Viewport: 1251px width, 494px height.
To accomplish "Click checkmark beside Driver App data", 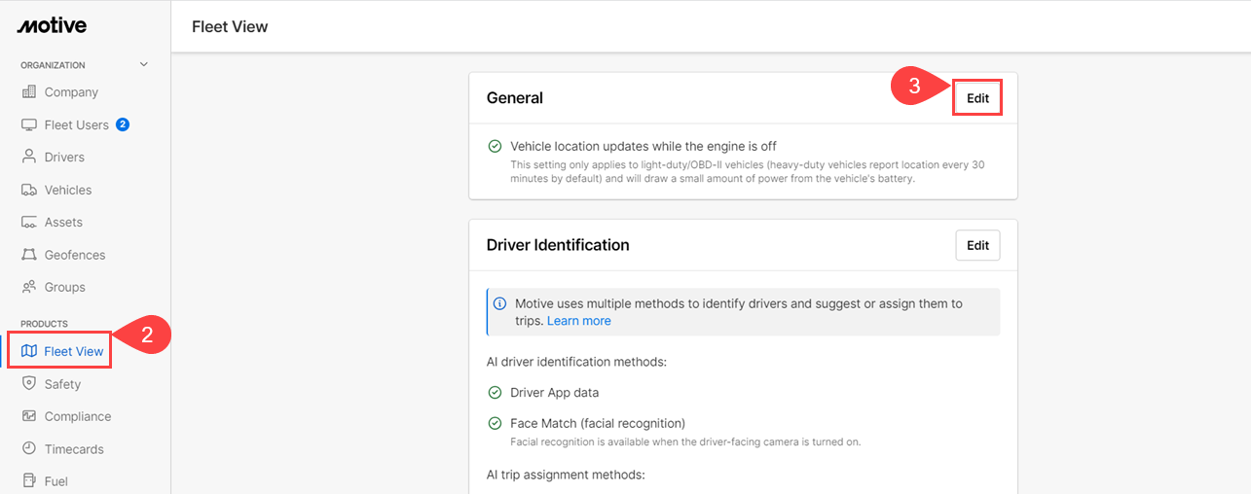I will 495,393.
